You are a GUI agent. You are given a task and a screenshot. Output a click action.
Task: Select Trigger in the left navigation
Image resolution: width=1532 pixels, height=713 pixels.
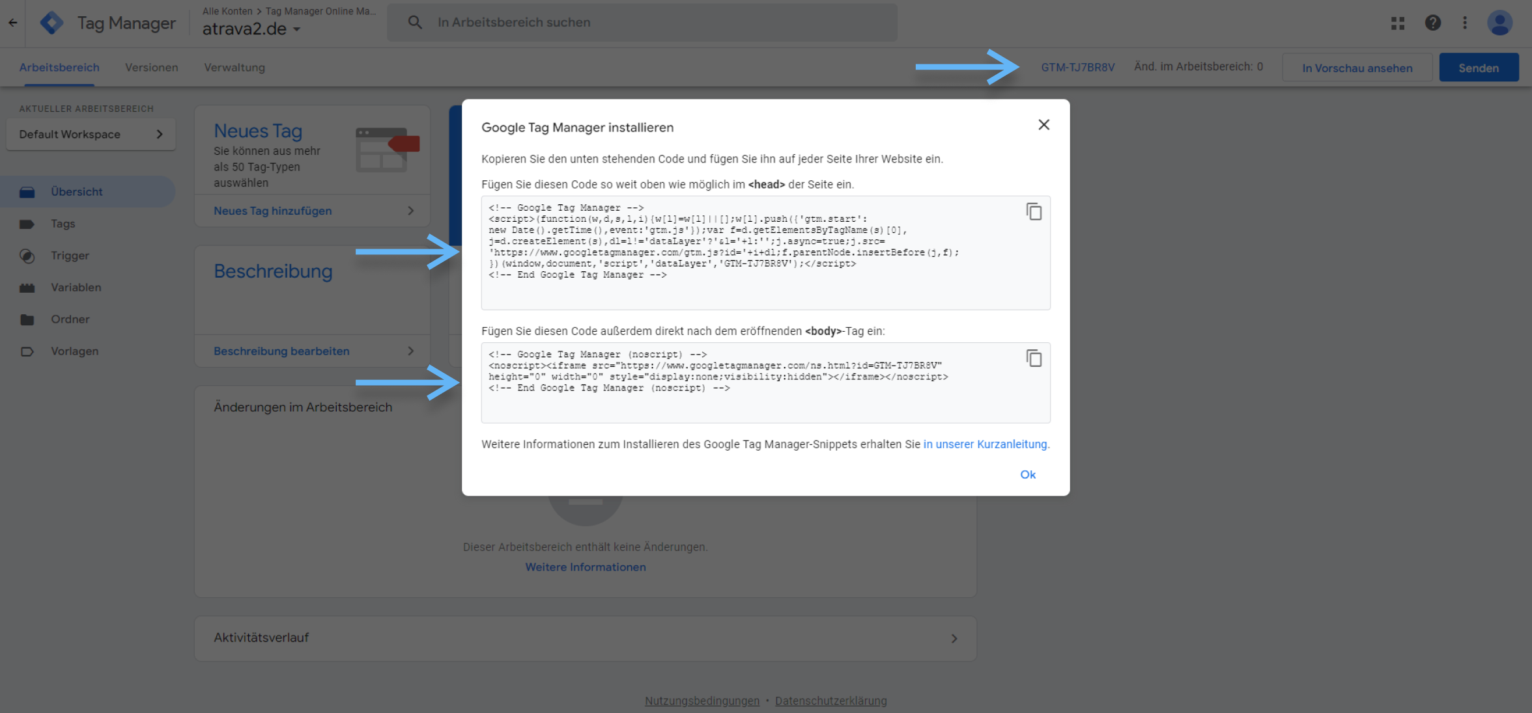[70, 255]
